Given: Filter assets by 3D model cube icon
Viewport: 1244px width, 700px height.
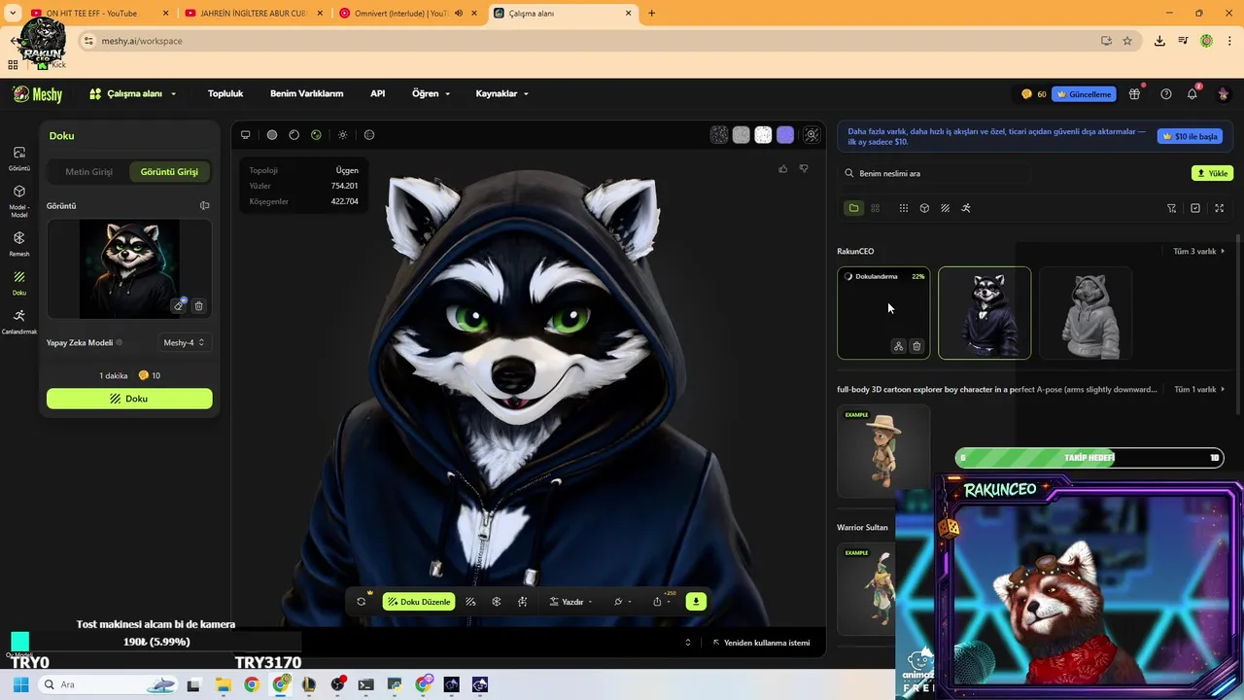Looking at the screenshot, I should [924, 208].
